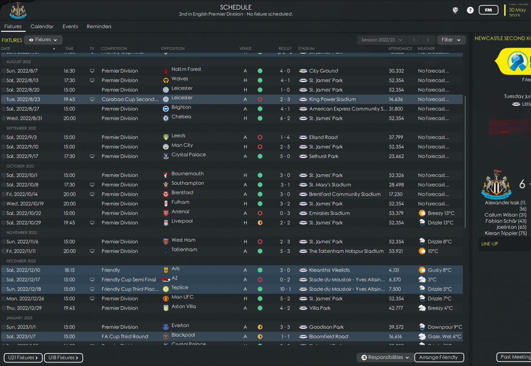The height and width of the screenshot is (366, 531).
Task: Switch to the Calendar tab
Action: pos(42,27)
